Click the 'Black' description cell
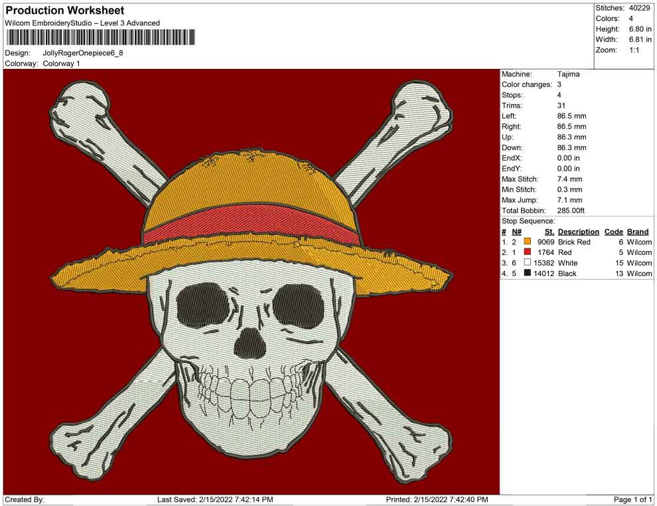The width and height of the screenshot is (657, 506). pos(567,274)
